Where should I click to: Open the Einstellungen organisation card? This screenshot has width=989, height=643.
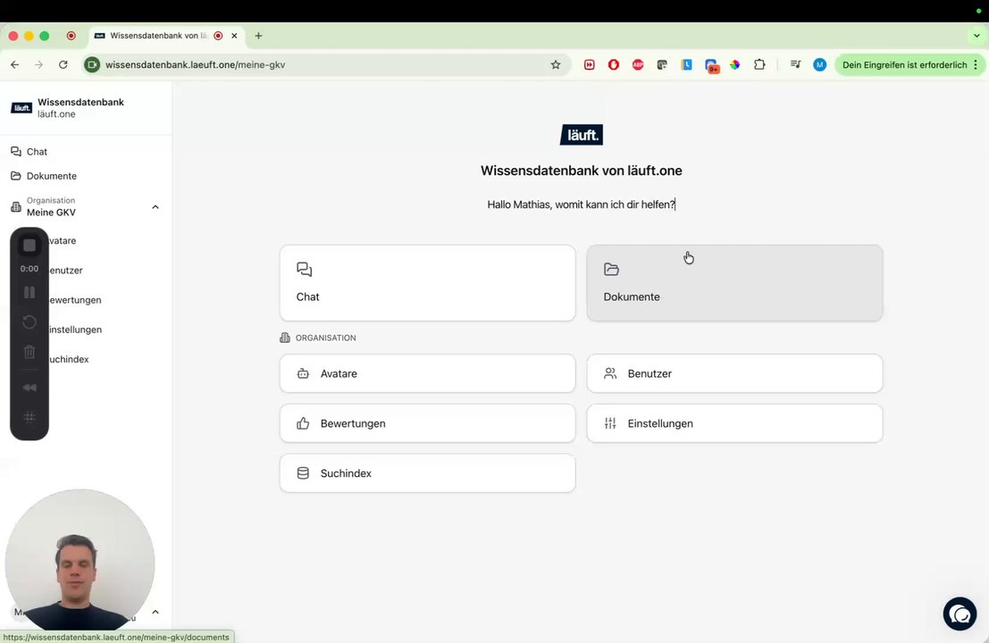tap(734, 423)
